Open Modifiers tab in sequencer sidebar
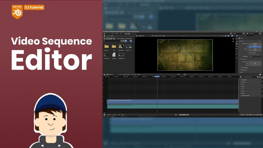263x148 pixels. [262, 86]
